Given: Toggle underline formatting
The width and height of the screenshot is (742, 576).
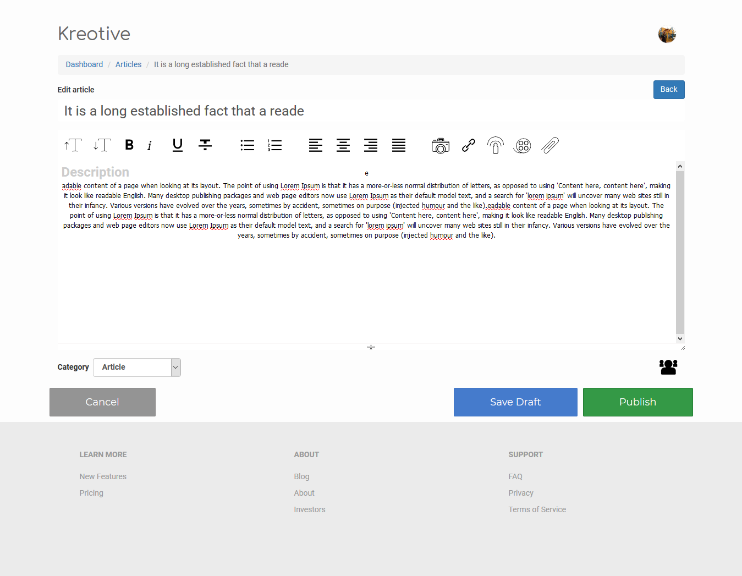Looking at the screenshot, I should [177, 145].
